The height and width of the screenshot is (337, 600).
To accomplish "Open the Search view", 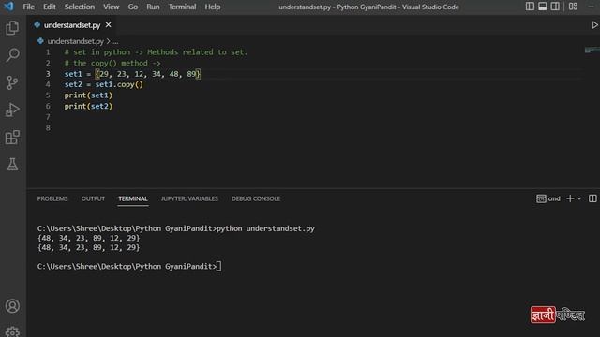I will [x=12, y=55].
